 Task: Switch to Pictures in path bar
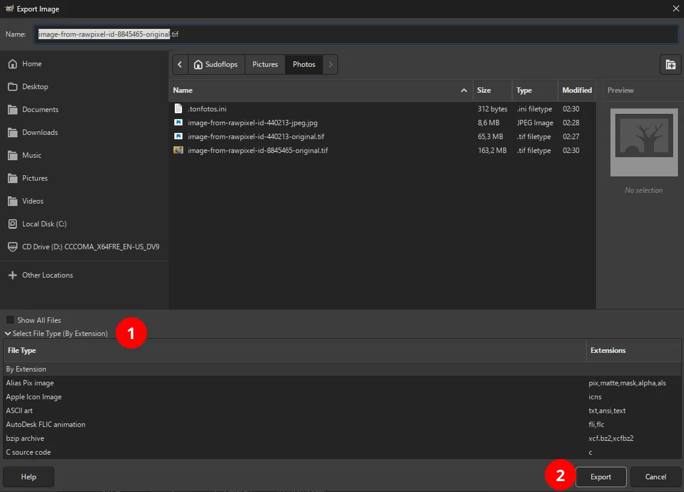click(265, 64)
